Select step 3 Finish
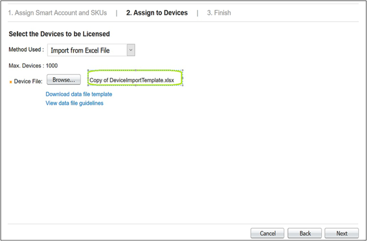 click(219, 13)
